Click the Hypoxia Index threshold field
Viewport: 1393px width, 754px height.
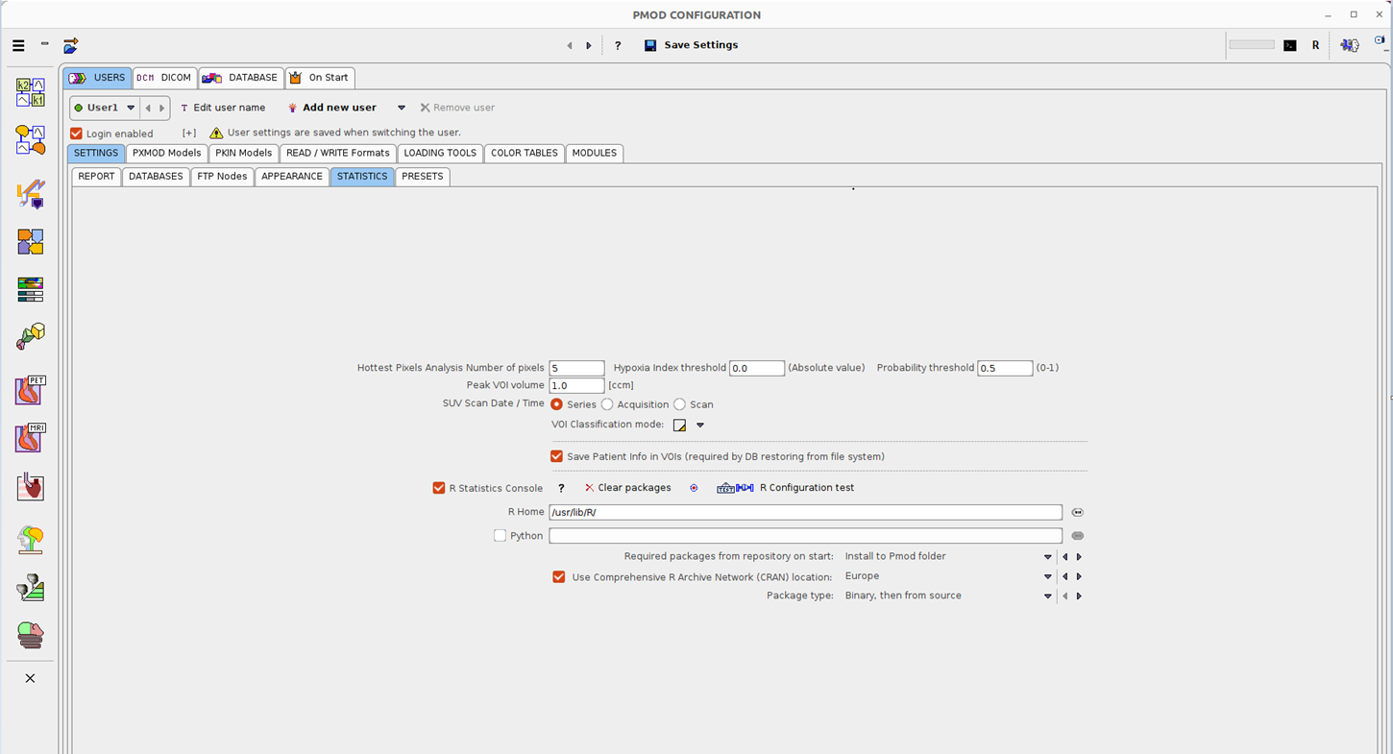click(x=757, y=368)
